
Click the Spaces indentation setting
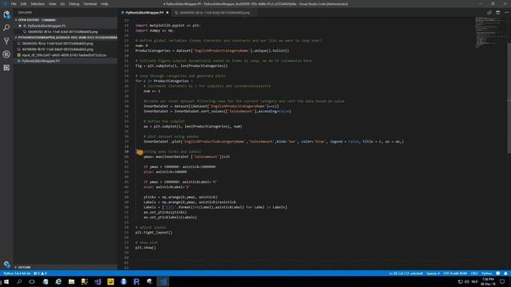pyautogui.click(x=433, y=273)
